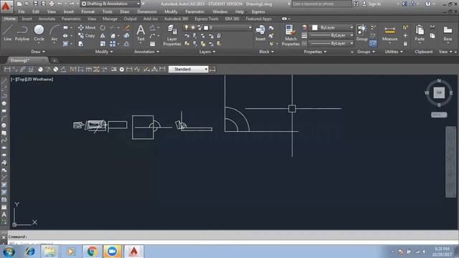
Task: Click the white object color swatch
Action: point(315,27)
